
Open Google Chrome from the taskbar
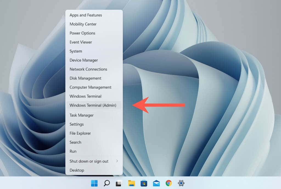(x=168, y=182)
